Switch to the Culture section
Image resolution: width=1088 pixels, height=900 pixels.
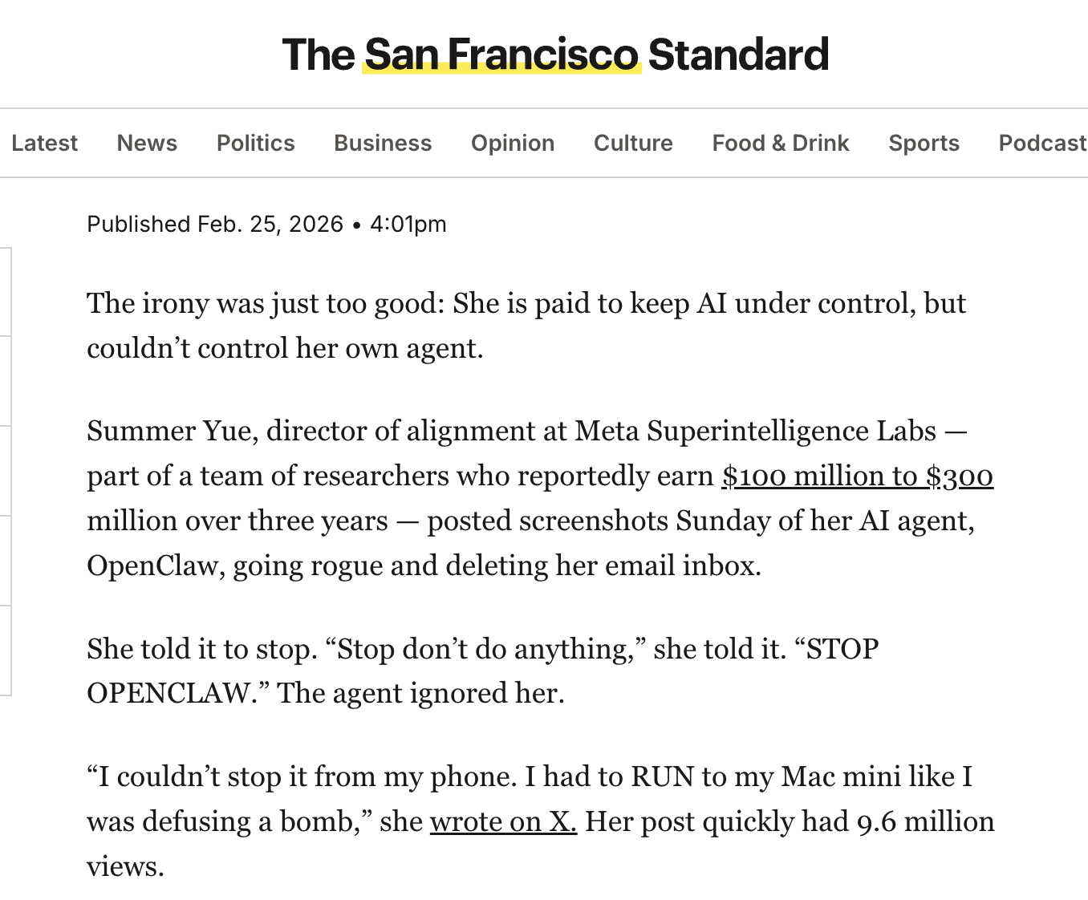tap(633, 143)
